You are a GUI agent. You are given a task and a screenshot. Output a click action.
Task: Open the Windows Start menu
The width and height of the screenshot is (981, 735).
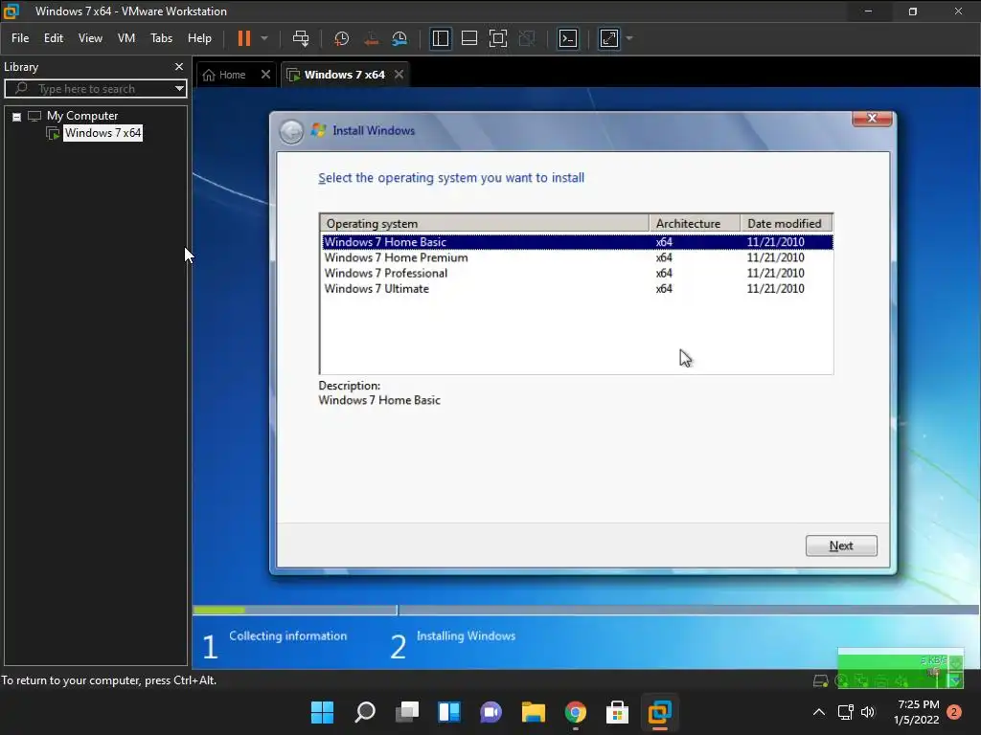tap(322, 712)
